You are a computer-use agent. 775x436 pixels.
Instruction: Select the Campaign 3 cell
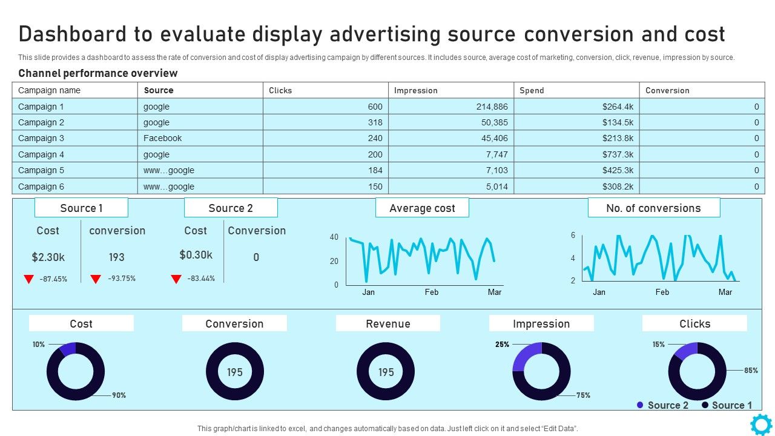[75, 138]
